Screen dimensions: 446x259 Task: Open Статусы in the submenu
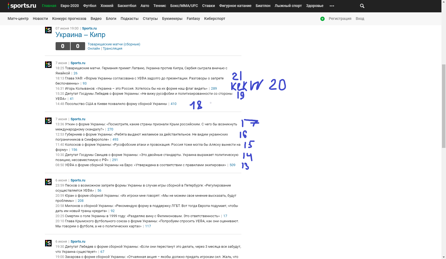150,19
